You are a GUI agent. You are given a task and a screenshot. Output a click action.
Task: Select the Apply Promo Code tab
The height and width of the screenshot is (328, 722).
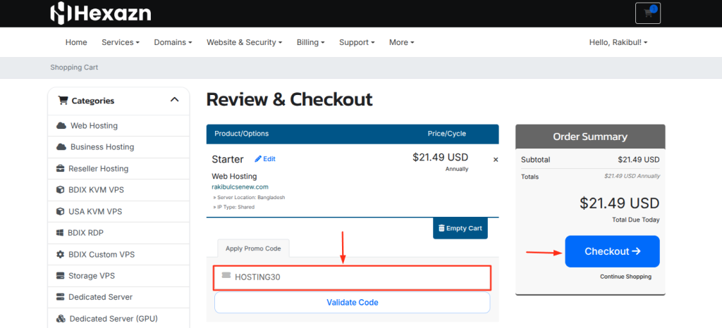[253, 248]
